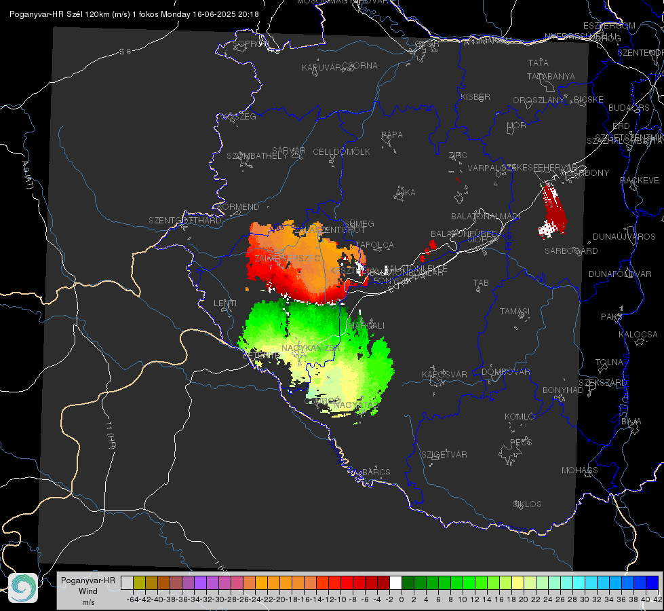664x611 pixels.
Task: Click the 'm/s' unit label in legend
Action: coord(88,602)
